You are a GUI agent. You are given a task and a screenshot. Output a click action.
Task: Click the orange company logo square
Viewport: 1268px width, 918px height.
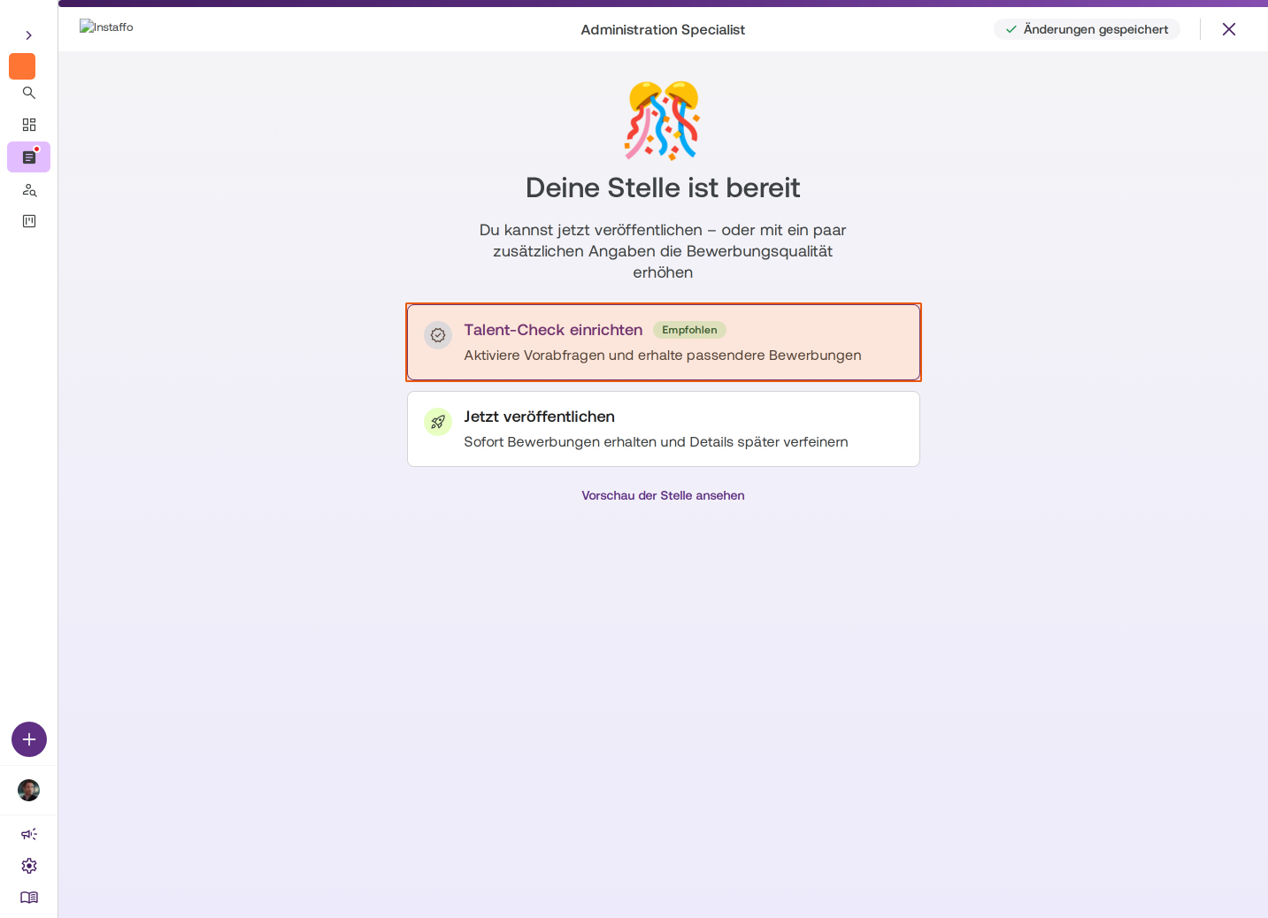coord(22,66)
